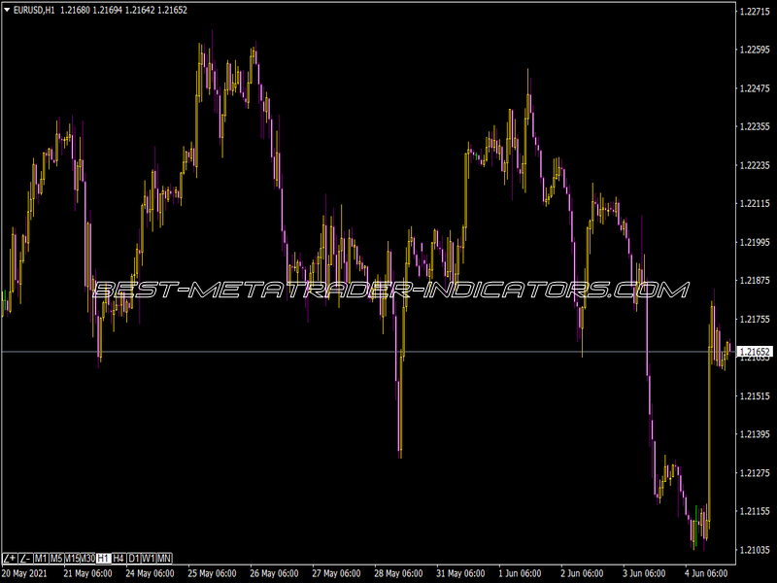Click the 21 May 06:00 time label

coord(87,573)
